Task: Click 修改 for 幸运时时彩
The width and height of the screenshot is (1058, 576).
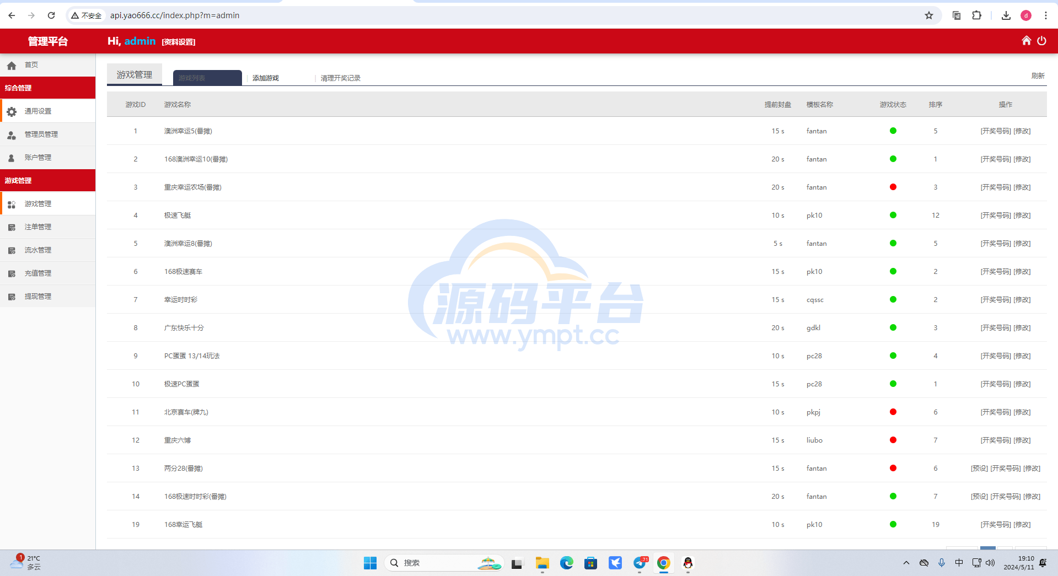Action: click(1022, 300)
